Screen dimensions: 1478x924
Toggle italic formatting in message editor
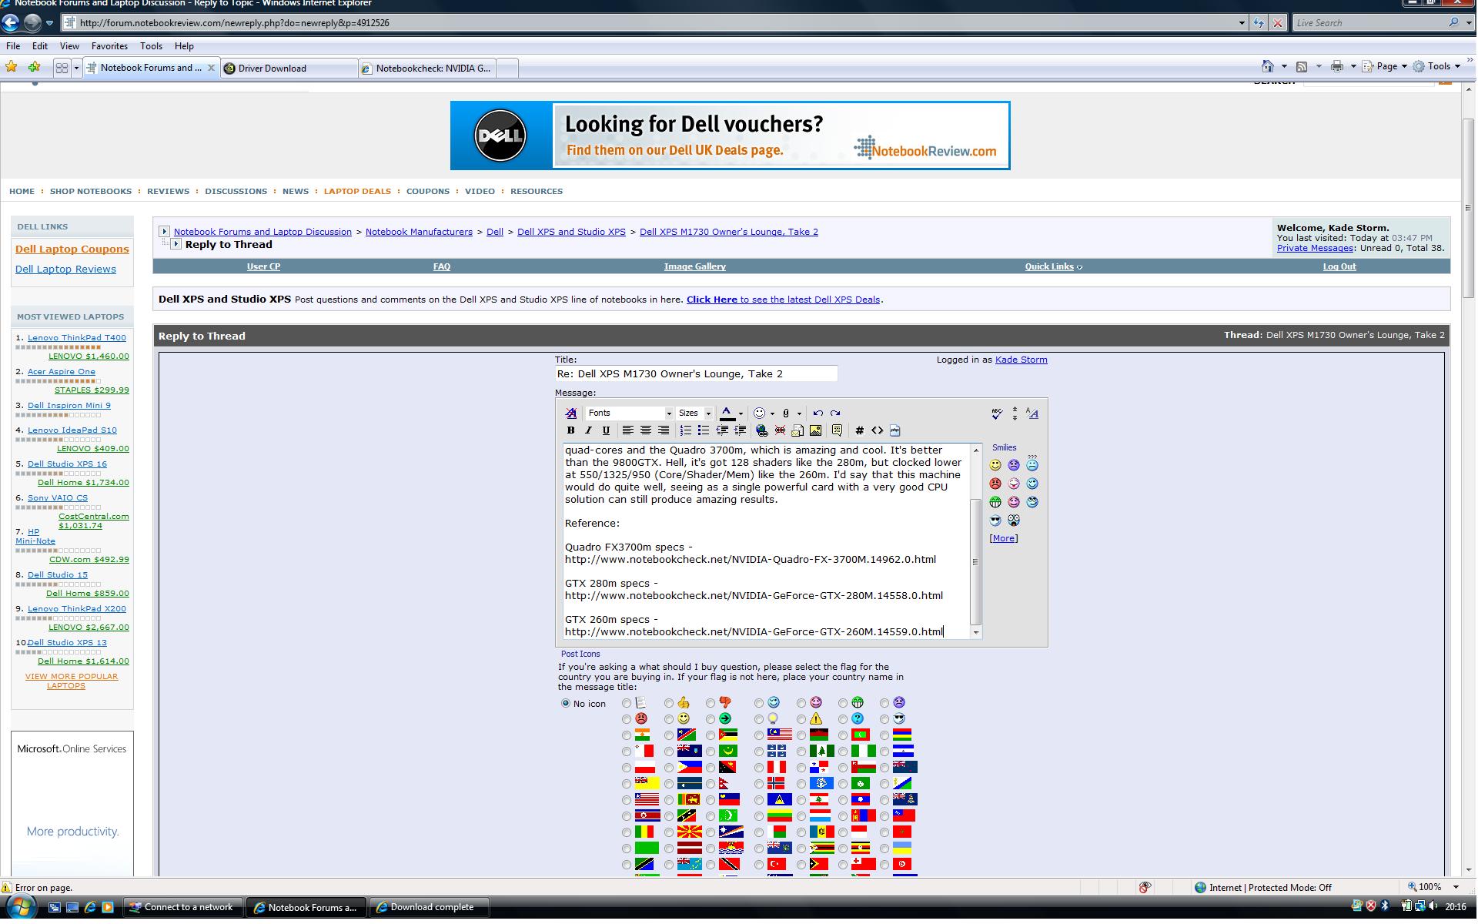tap(588, 430)
